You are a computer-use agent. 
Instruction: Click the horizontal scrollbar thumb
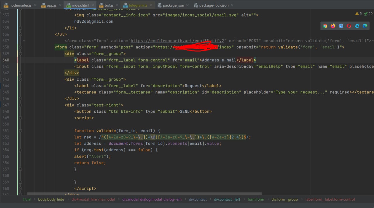point(144,193)
